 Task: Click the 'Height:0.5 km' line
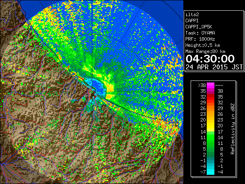click(203, 45)
